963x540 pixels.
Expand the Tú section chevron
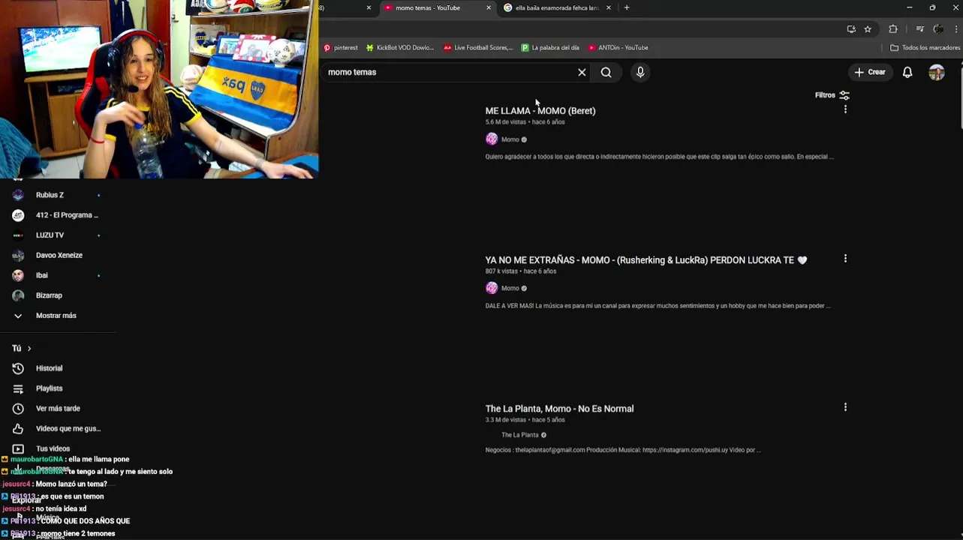click(29, 348)
